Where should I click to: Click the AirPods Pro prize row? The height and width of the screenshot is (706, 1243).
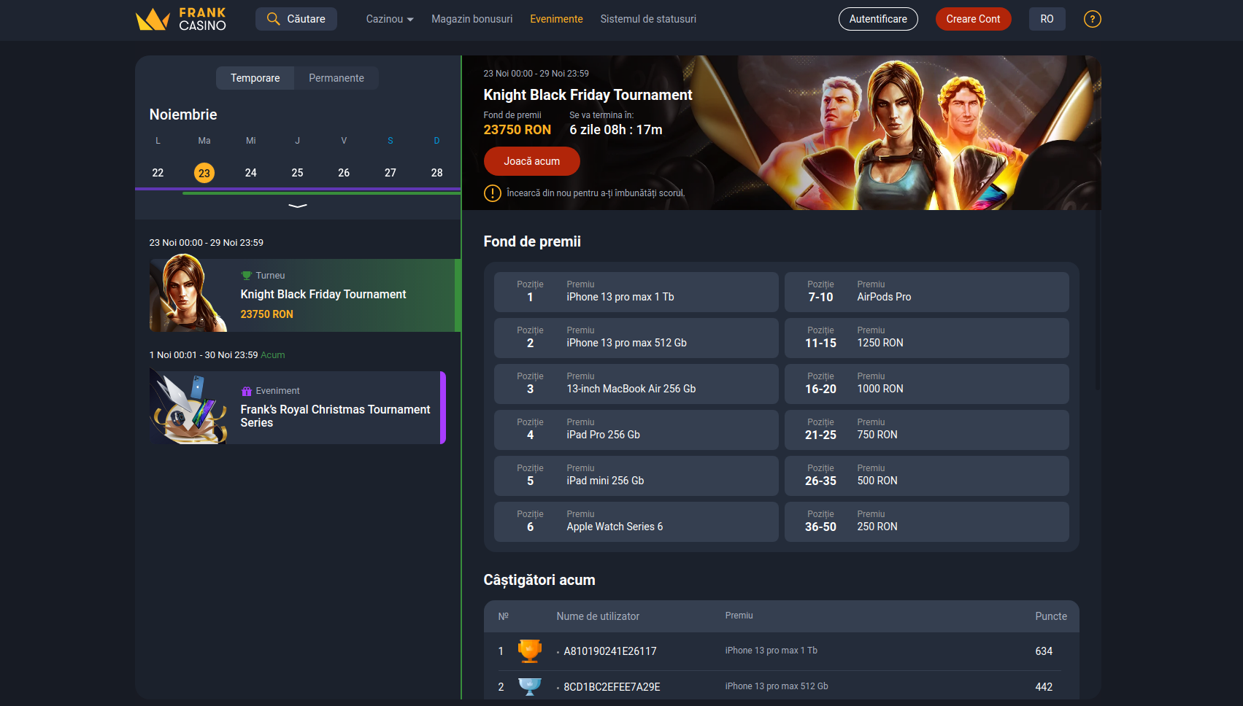click(927, 292)
